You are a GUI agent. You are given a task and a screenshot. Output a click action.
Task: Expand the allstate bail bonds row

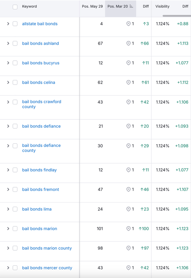[x=8, y=24]
